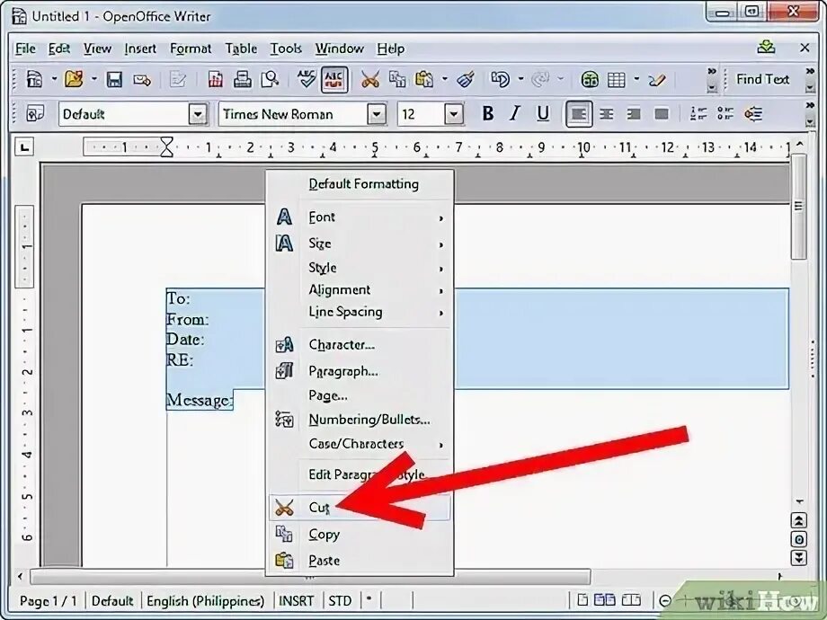Image resolution: width=827 pixels, height=620 pixels.
Task: Click the Previous Page double-arrow button
Action: [799, 521]
